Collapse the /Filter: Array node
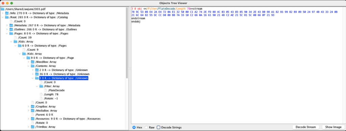Screen dimensions: 346x131 (37, 86)
